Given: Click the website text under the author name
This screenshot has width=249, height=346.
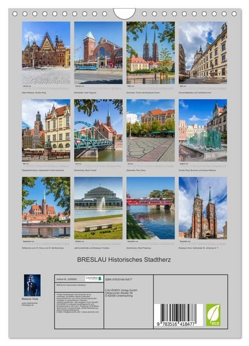Looking at the screenshot, I should [x=29, y=304].
